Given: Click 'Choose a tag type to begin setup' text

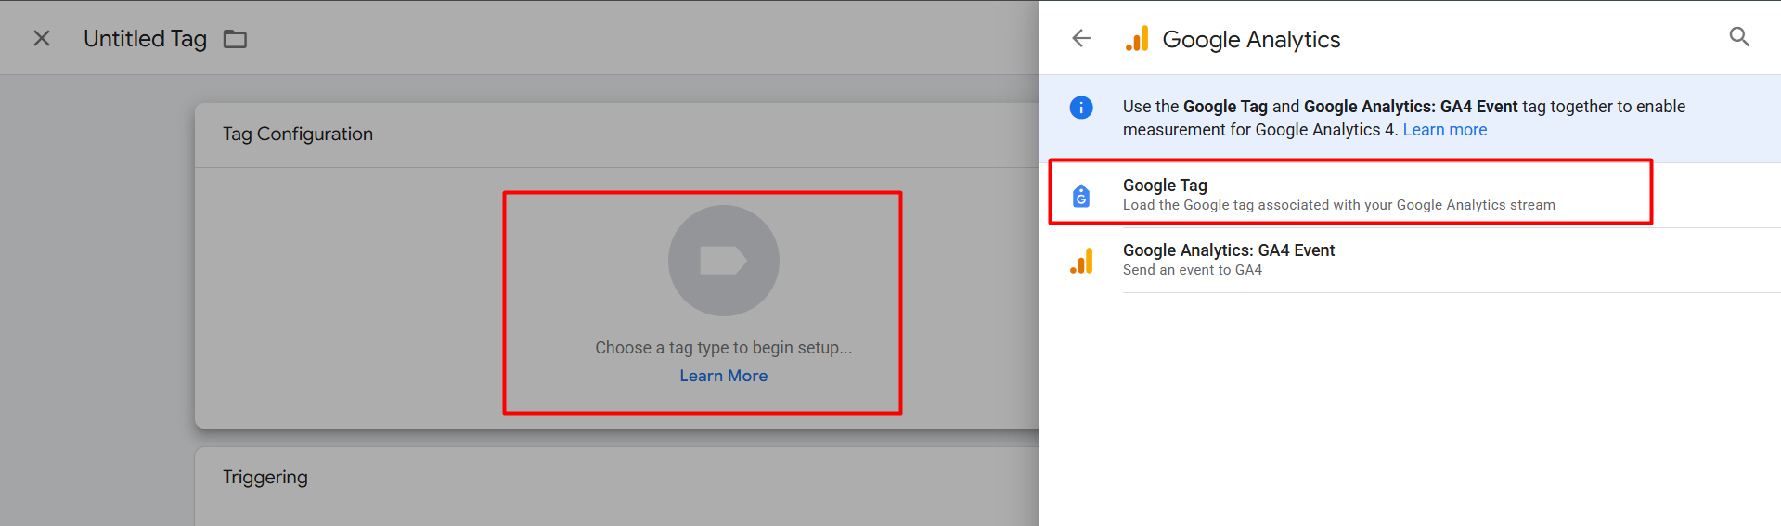Looking at the screenshot, I should click(723, 348).
